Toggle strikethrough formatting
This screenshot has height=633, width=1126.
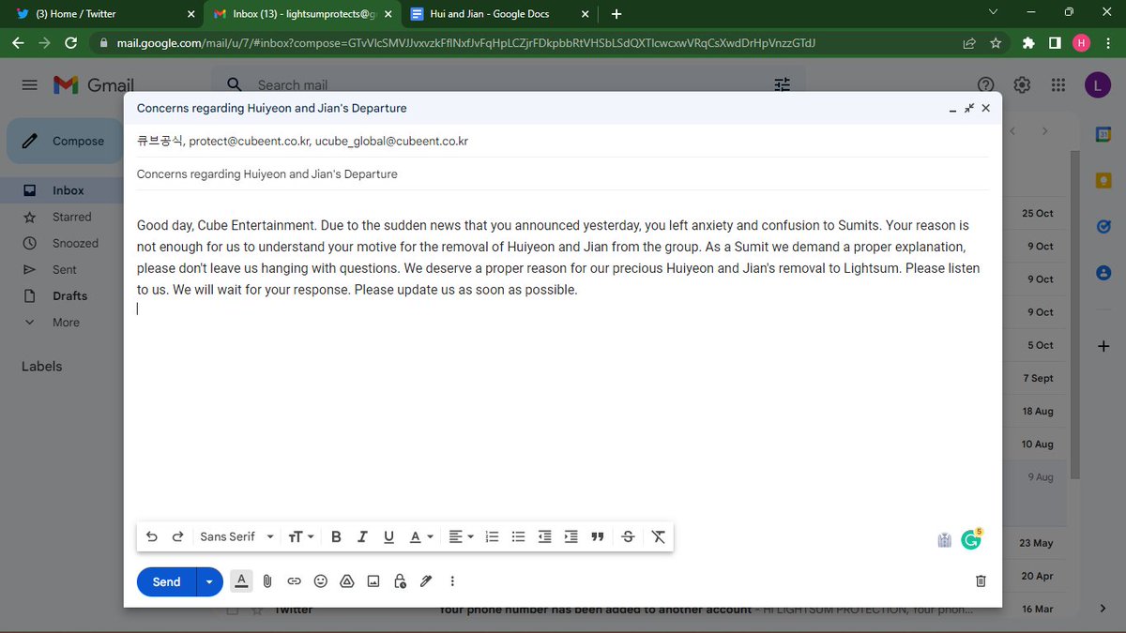click(x=628, y=537)
